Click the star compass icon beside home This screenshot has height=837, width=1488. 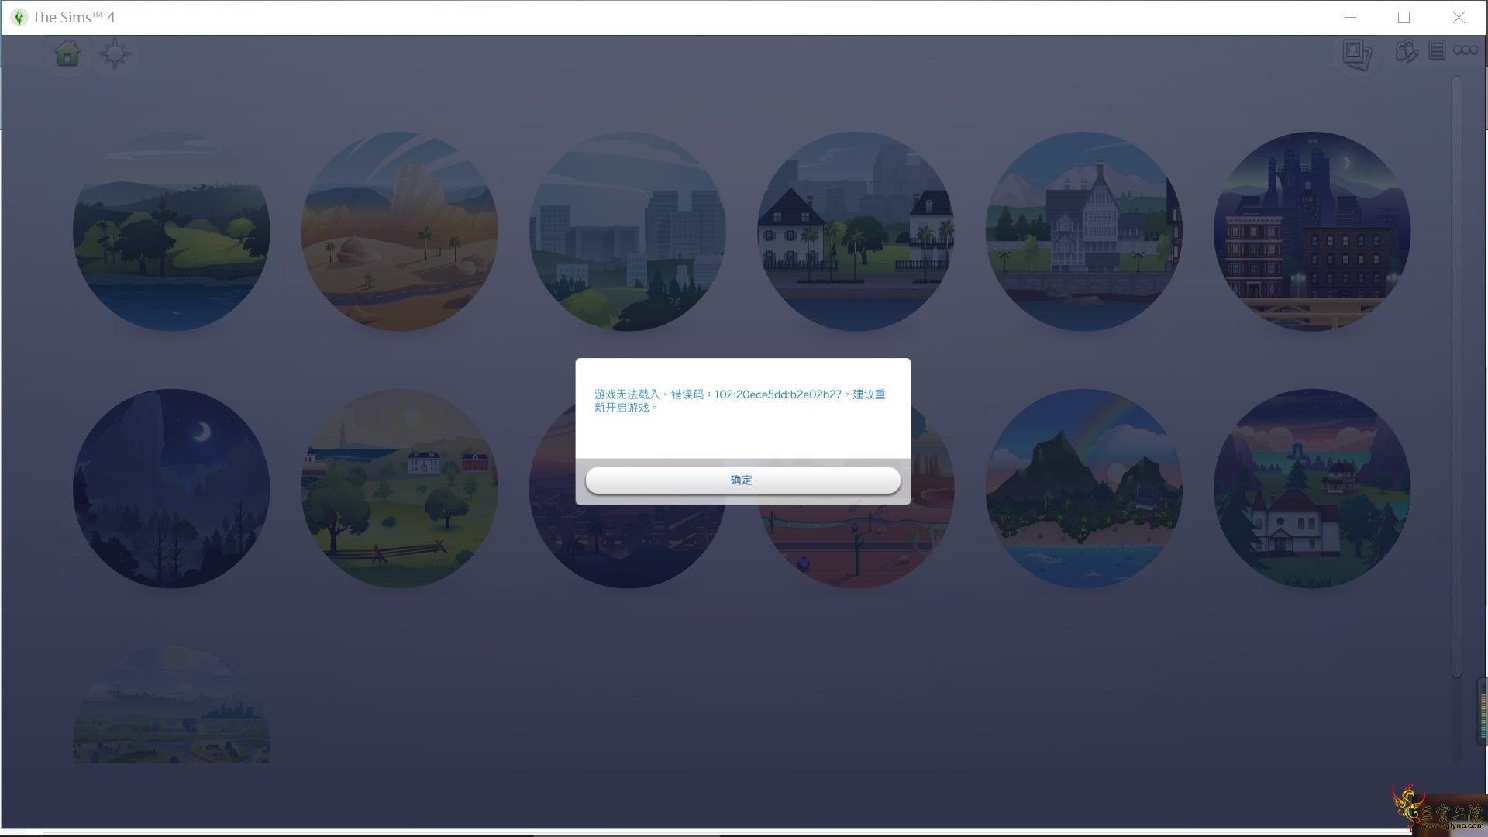tap(115, 54)
